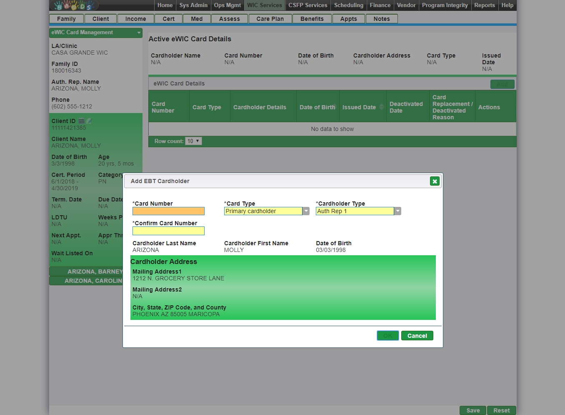Click the swap icon beside Client ID
This screenshot has height=415, width=565.
coord(82,121)
